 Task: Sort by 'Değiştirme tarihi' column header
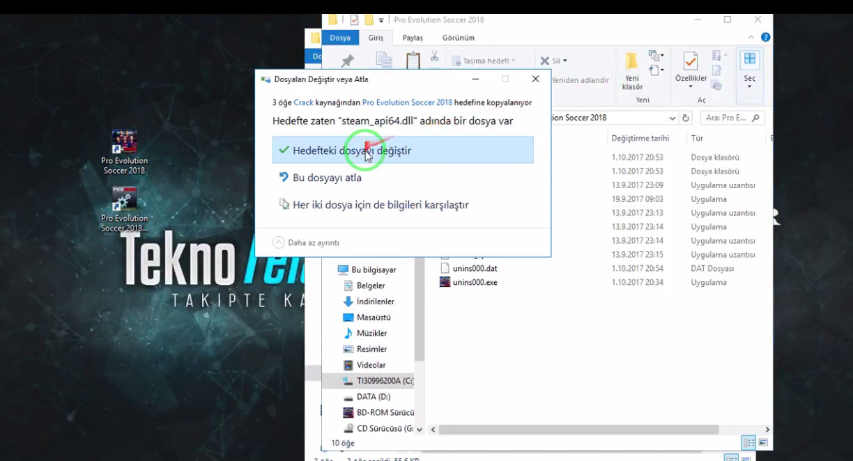coord(640,139)
